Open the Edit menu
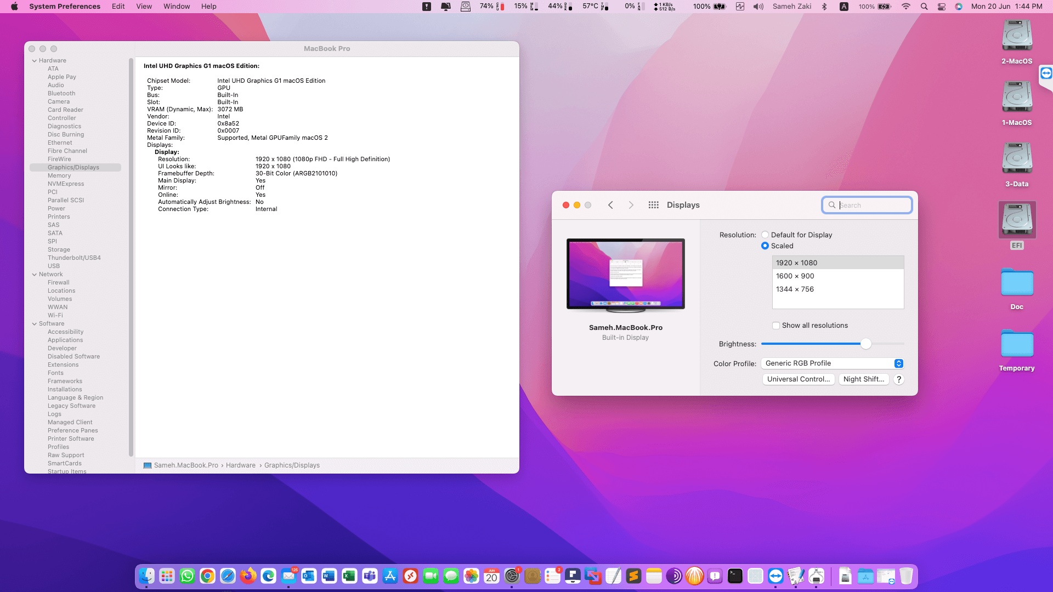This screenshot has width=1053, height=592. pos(118,7)
